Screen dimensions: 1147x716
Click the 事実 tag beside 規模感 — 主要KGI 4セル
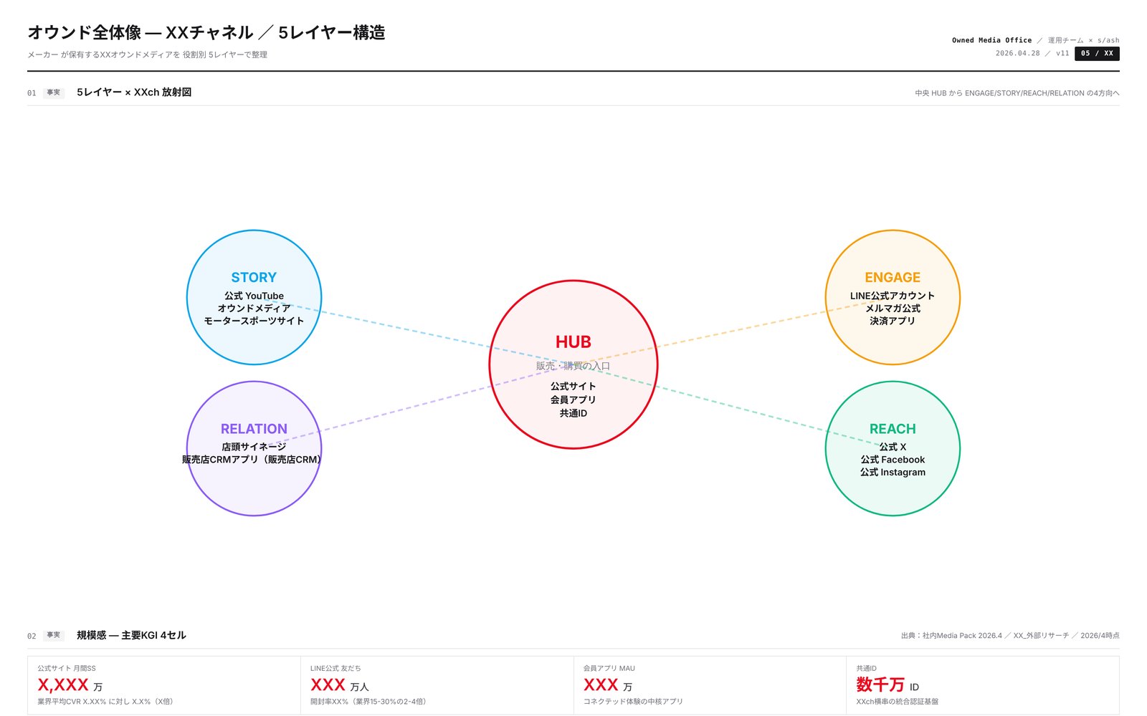54,635
